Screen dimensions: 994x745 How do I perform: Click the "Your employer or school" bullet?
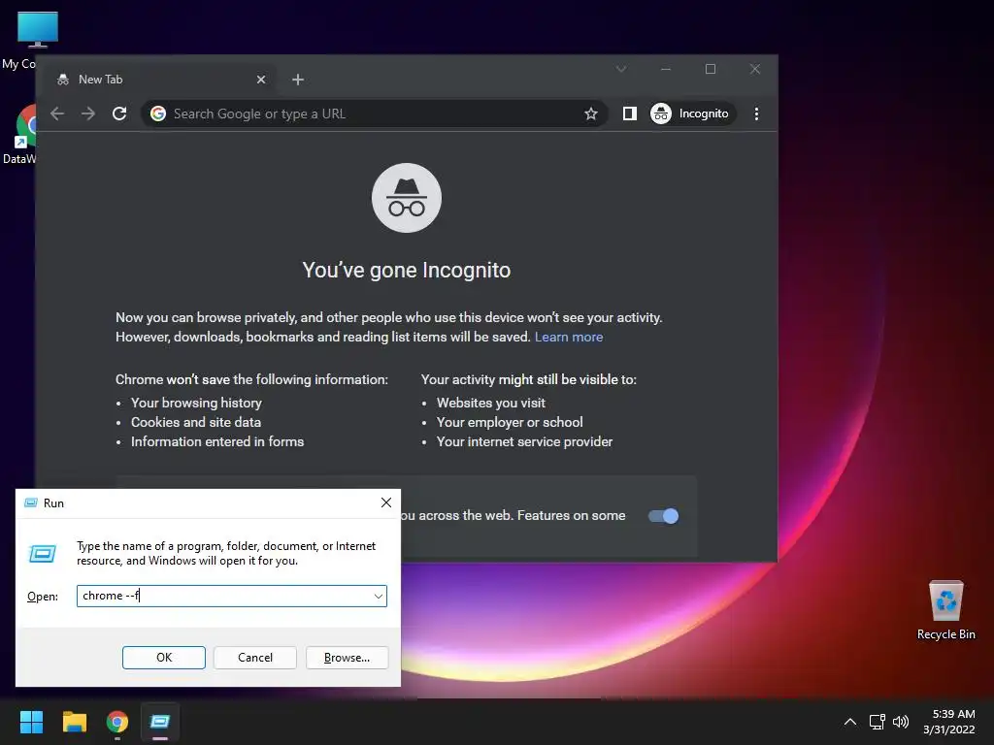point(510,422)
